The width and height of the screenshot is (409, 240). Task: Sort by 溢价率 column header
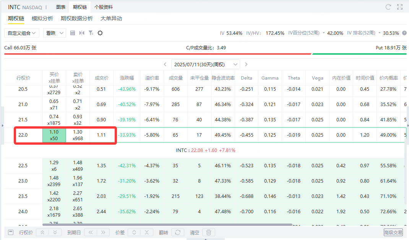[152, 78]
